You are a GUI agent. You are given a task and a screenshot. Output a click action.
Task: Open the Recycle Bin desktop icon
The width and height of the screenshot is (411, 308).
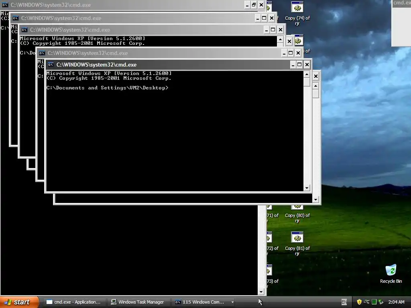click(x=391, y=274)
